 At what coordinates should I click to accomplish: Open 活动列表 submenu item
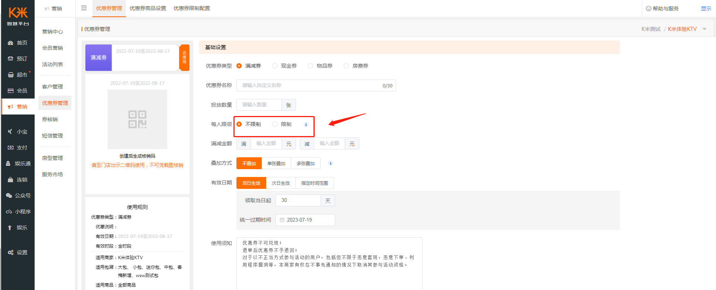point(52,64)
